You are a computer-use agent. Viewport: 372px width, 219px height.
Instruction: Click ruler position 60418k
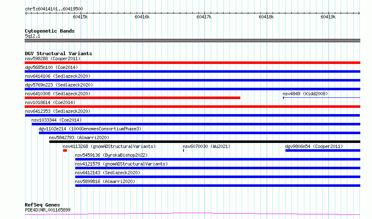coord(266,17)
